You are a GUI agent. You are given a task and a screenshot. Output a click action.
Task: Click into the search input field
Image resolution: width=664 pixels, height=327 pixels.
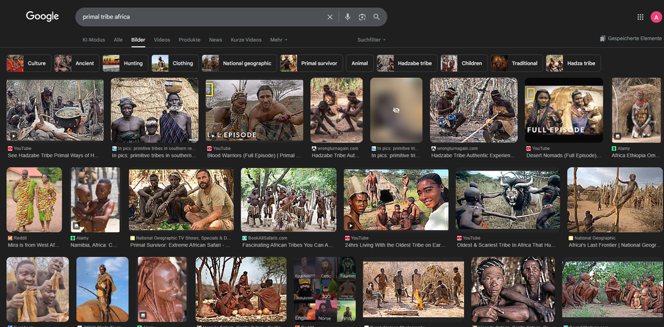pyautogui.click(x=197, y=17)
